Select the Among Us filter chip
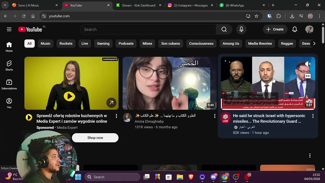Image resolution: width=325 pixels, height=183 pixels. coord(231,43)
